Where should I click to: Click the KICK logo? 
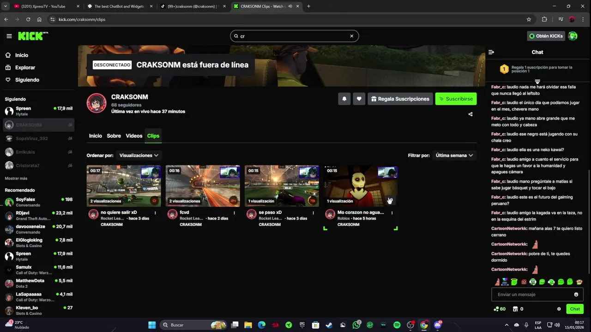coord(33,36)
